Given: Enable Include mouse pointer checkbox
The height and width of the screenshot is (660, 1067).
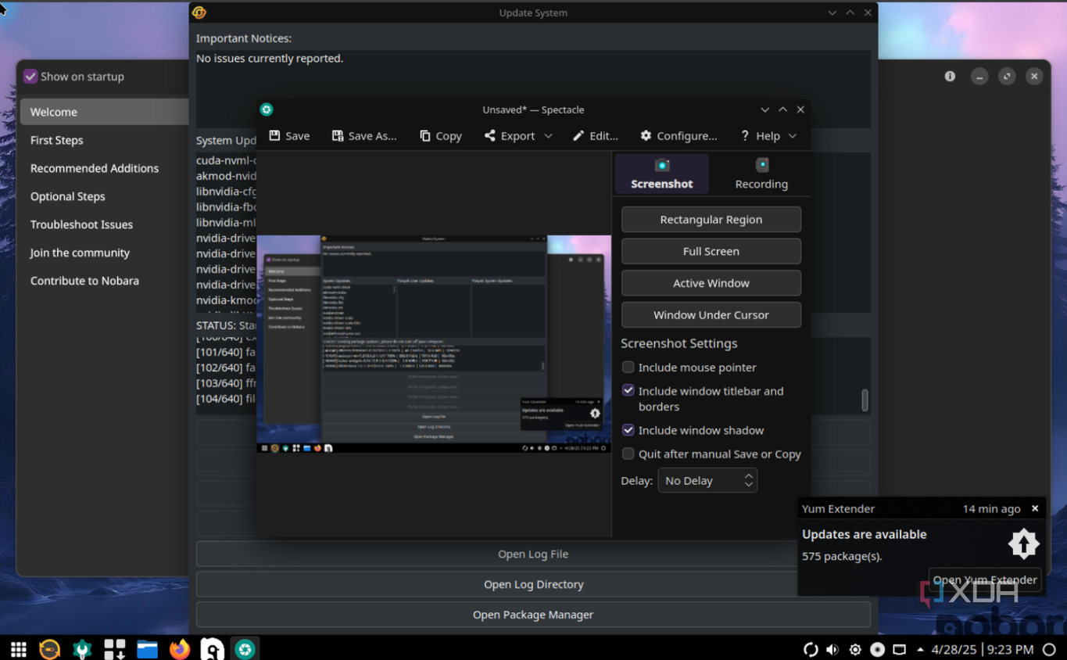Looking at the screenshot, I should tap(628, 368).
